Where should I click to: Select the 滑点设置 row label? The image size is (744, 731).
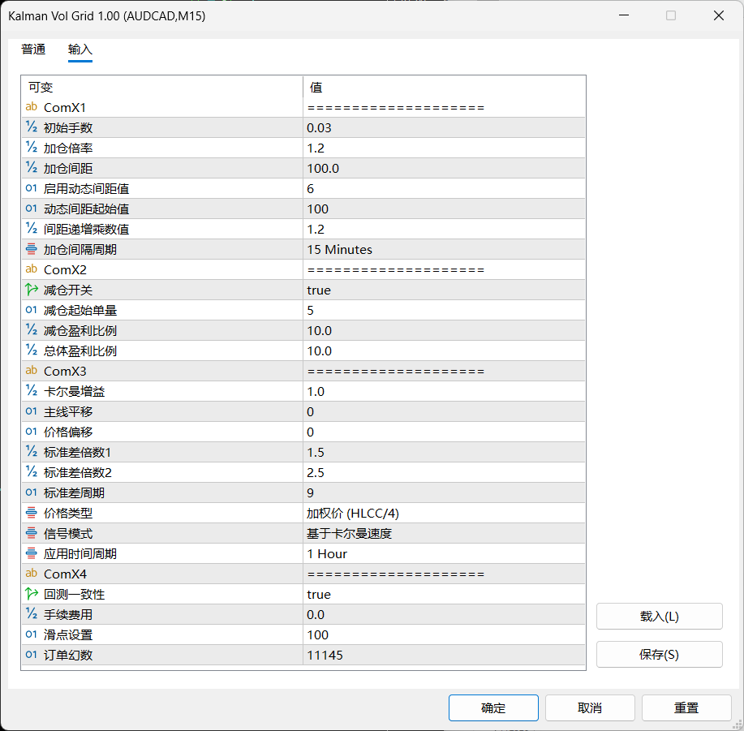click(68, 634)
